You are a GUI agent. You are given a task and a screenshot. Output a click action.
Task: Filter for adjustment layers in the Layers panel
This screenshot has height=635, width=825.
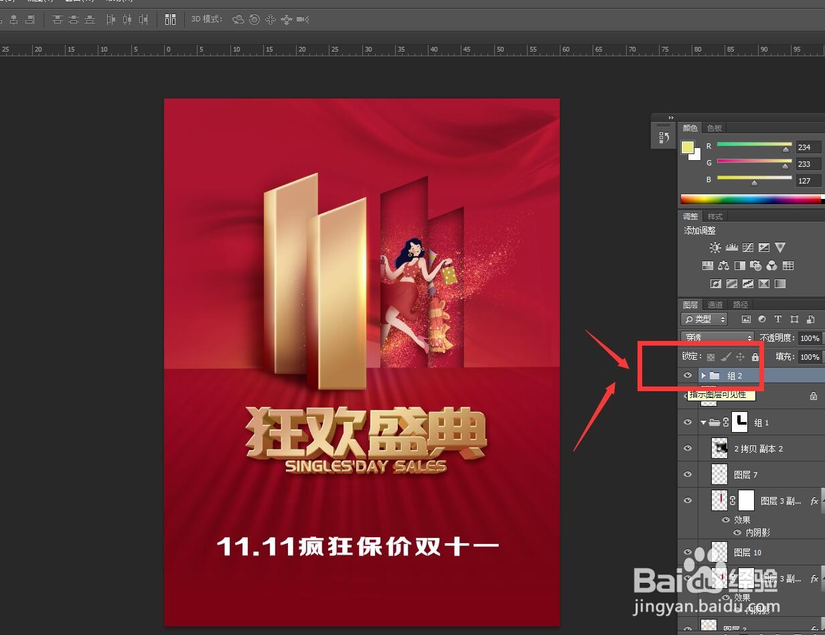click(762, 320)
